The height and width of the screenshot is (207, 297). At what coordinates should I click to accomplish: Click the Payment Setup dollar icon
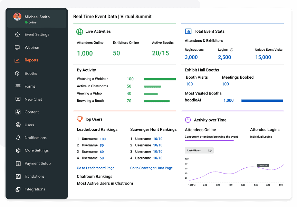pos(18,164)
